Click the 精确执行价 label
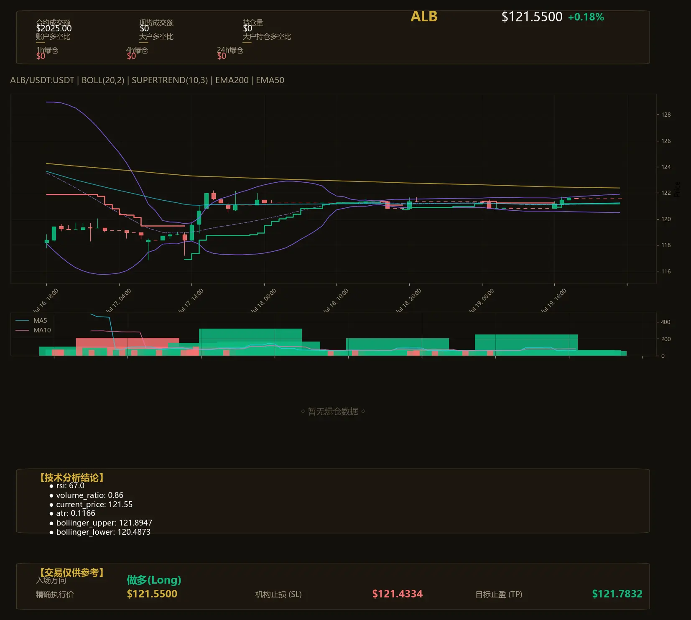 click(55, 594)
